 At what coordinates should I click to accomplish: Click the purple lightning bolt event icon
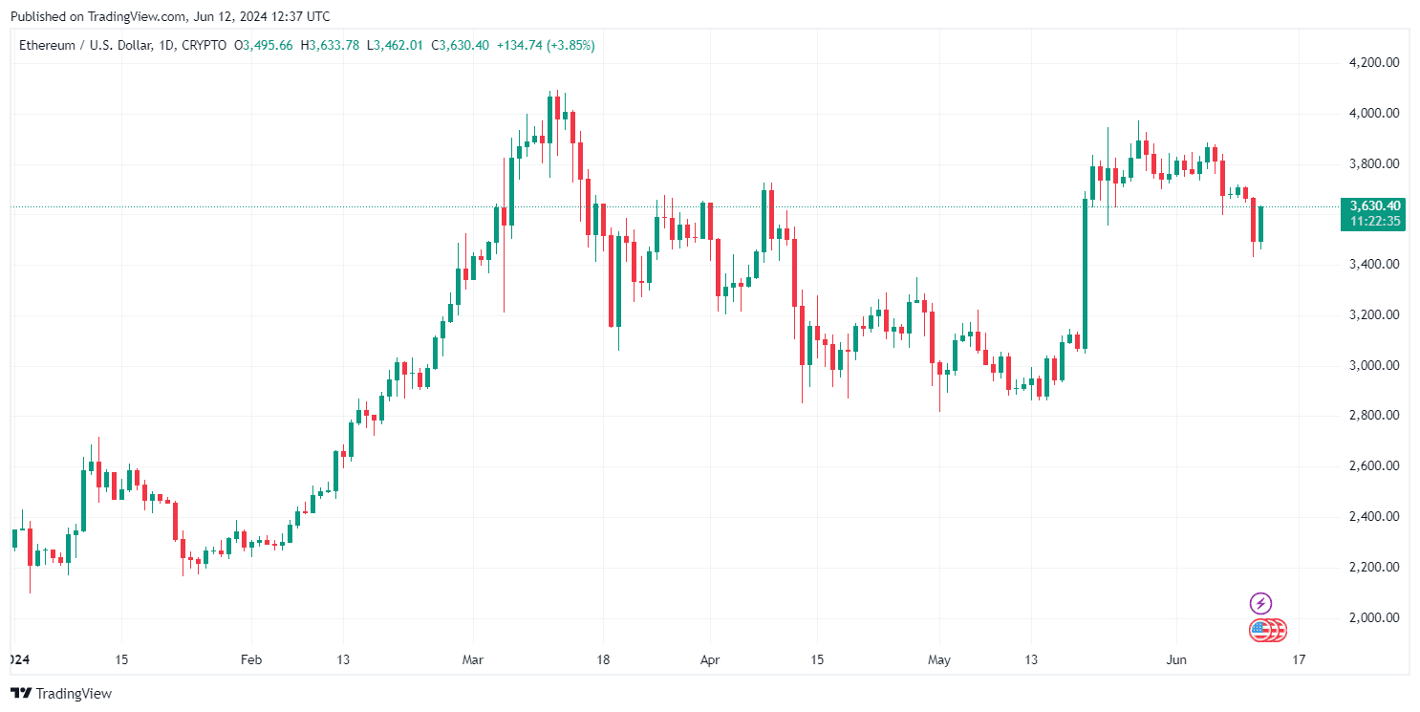tap(1261, 603)
